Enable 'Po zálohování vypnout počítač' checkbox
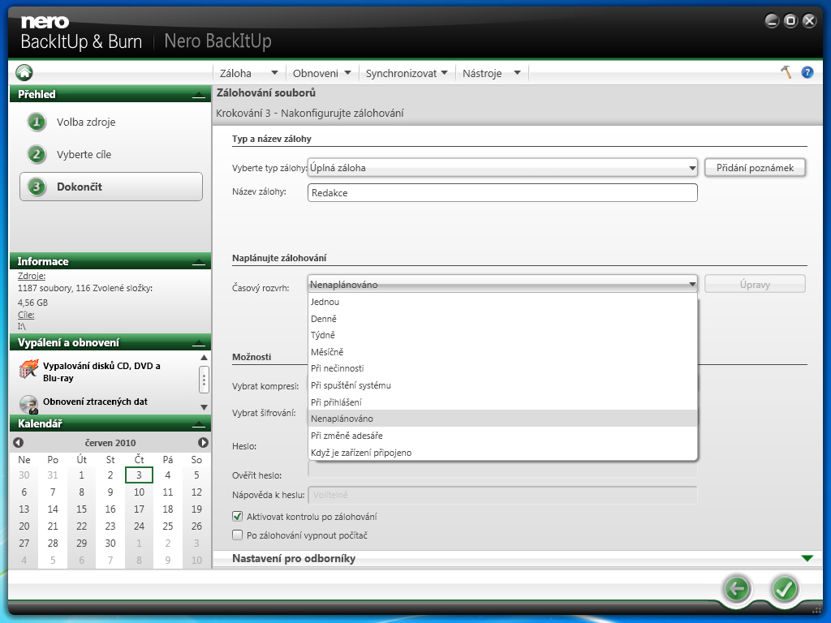Image resolution: width=831 pixels, height=623 pixels. tap(238, 535)
